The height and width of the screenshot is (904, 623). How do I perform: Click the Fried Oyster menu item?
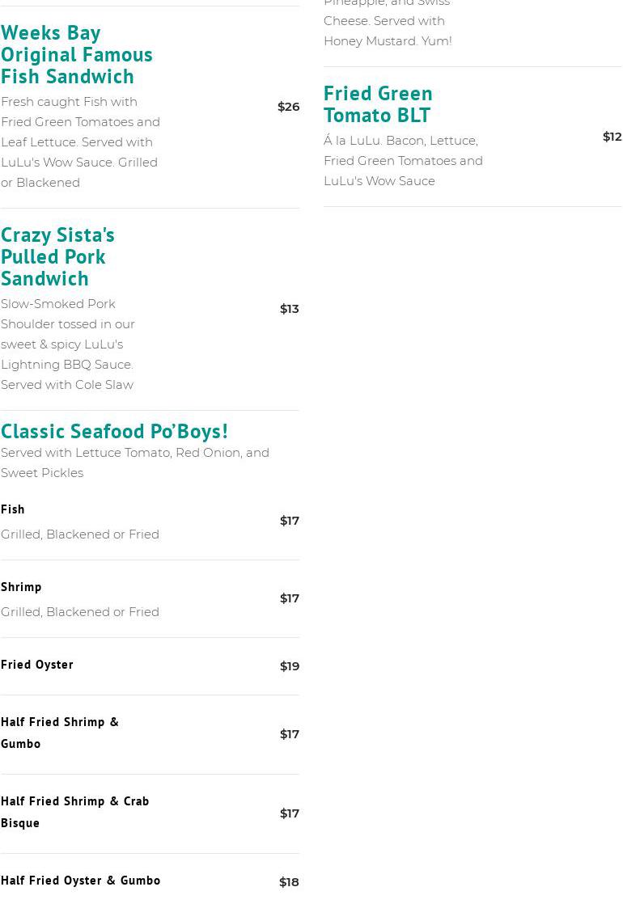point(37,665)
